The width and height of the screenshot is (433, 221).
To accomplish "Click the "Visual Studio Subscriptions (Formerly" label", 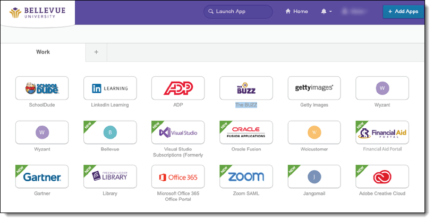I will [x=178, y=152].
